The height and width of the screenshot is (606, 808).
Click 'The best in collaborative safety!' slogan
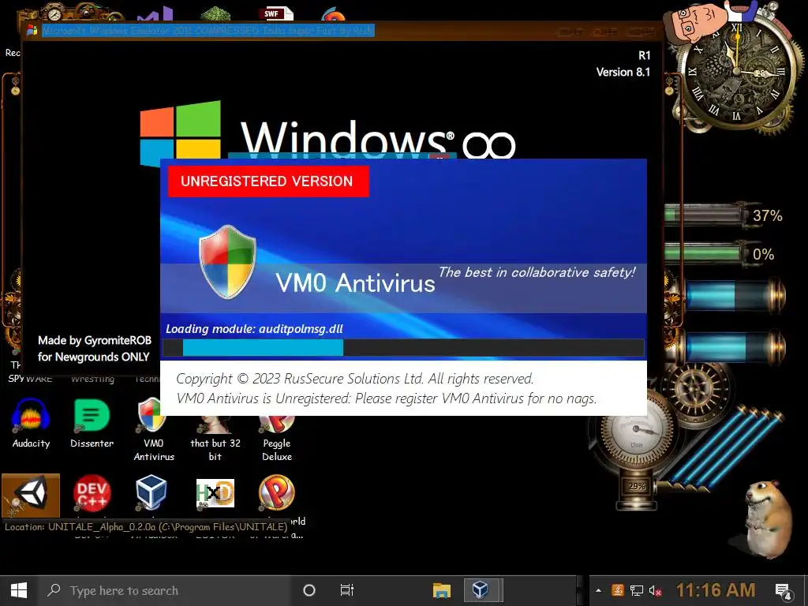pos(537,272)
